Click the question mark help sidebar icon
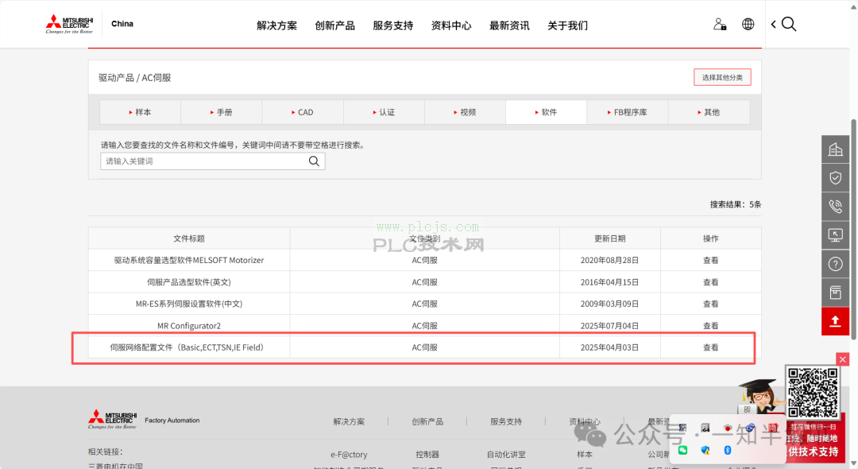Viewport: 858px width, 469px height. [835, 264]
